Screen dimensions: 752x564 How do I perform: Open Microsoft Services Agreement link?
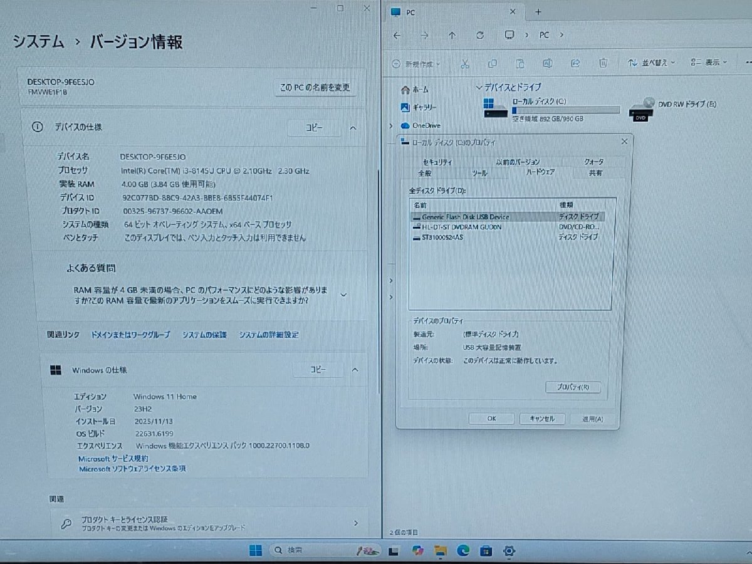coord(113,459)
